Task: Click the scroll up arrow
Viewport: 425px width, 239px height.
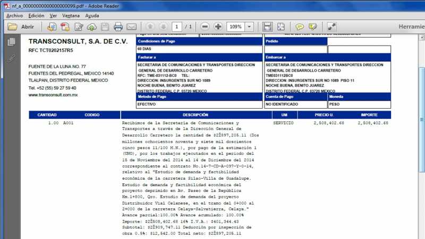Action: point(422,38)
